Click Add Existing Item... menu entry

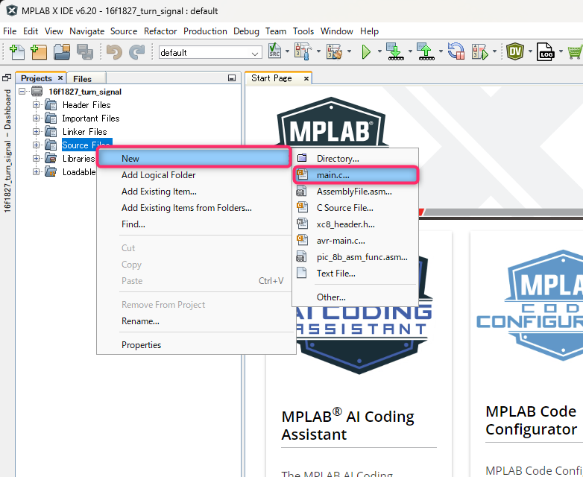(x=194, y=192)
